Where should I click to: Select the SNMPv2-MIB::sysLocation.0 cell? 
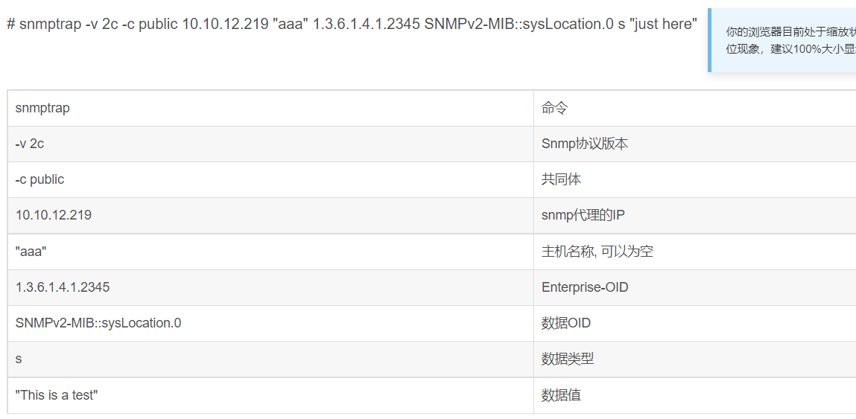tap(270, 323)
